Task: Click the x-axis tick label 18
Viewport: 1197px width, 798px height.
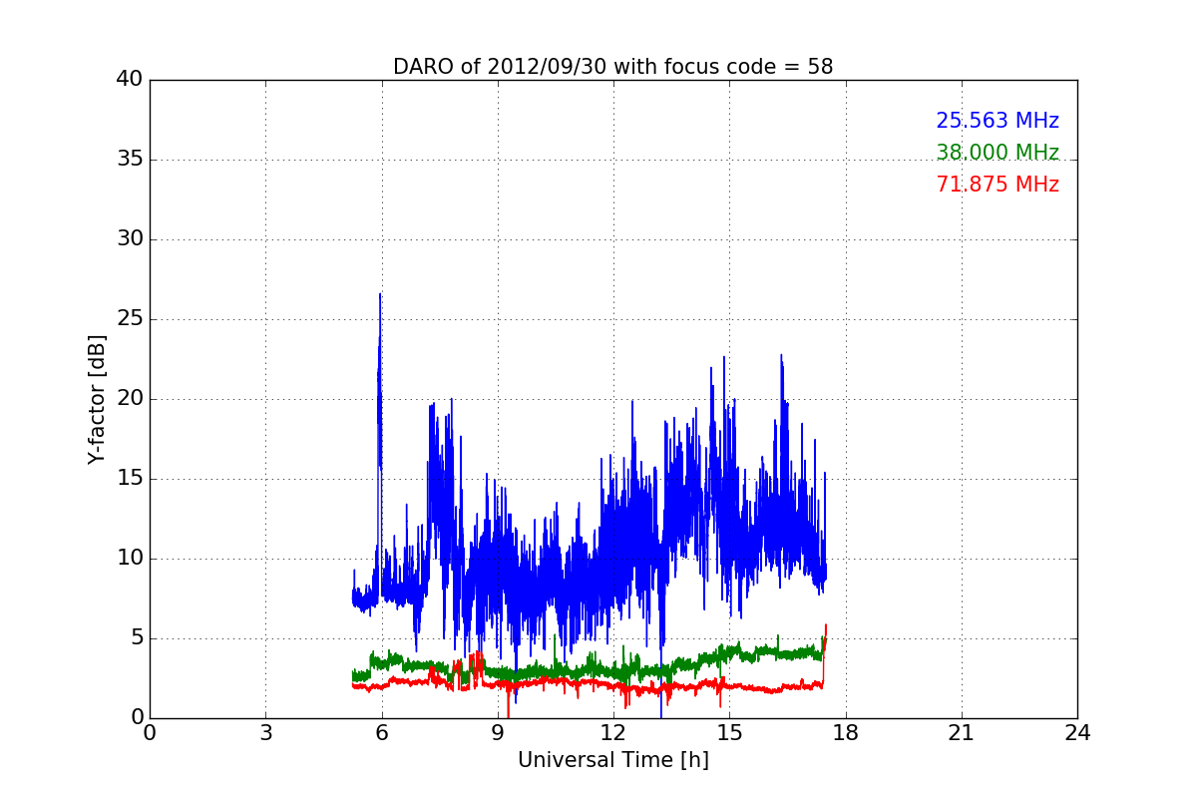Action: (x=845, y=733)
